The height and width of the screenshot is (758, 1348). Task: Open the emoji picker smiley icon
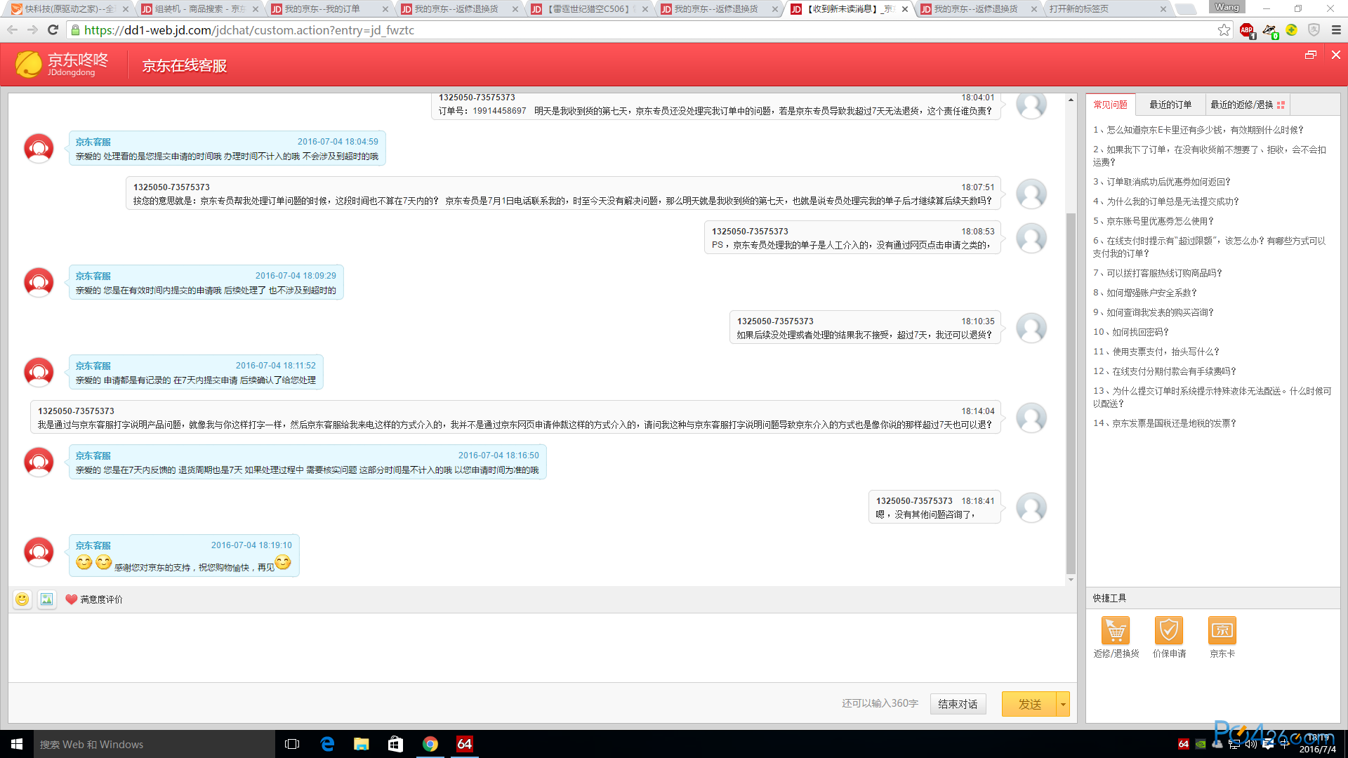pyautogui.click(x=22, y=599)
